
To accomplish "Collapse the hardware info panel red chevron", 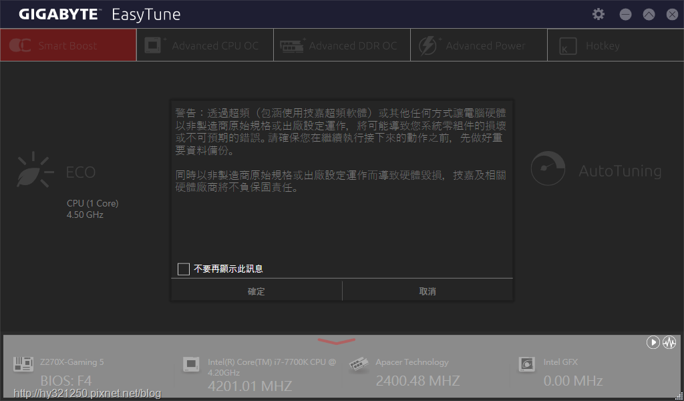I will coord(337,342).
